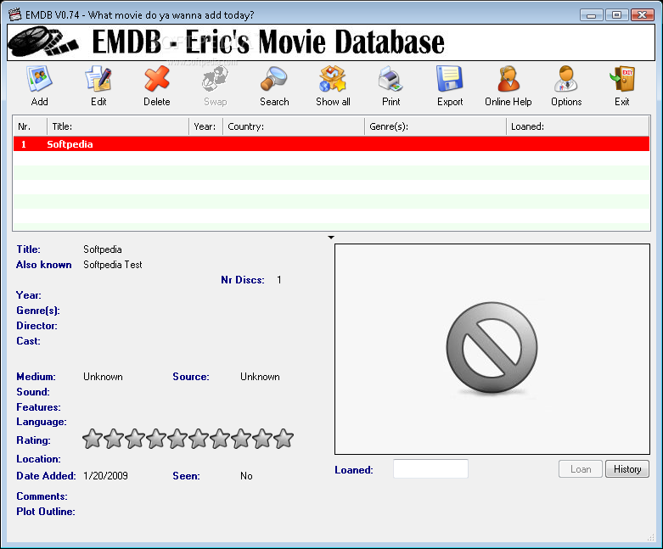Screen dimensions: 663x549
Task: Click the empty movie cover placeholder
Action: pos(492,349)
